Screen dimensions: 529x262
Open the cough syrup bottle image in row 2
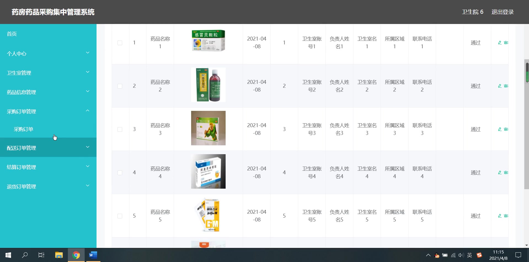208,85
